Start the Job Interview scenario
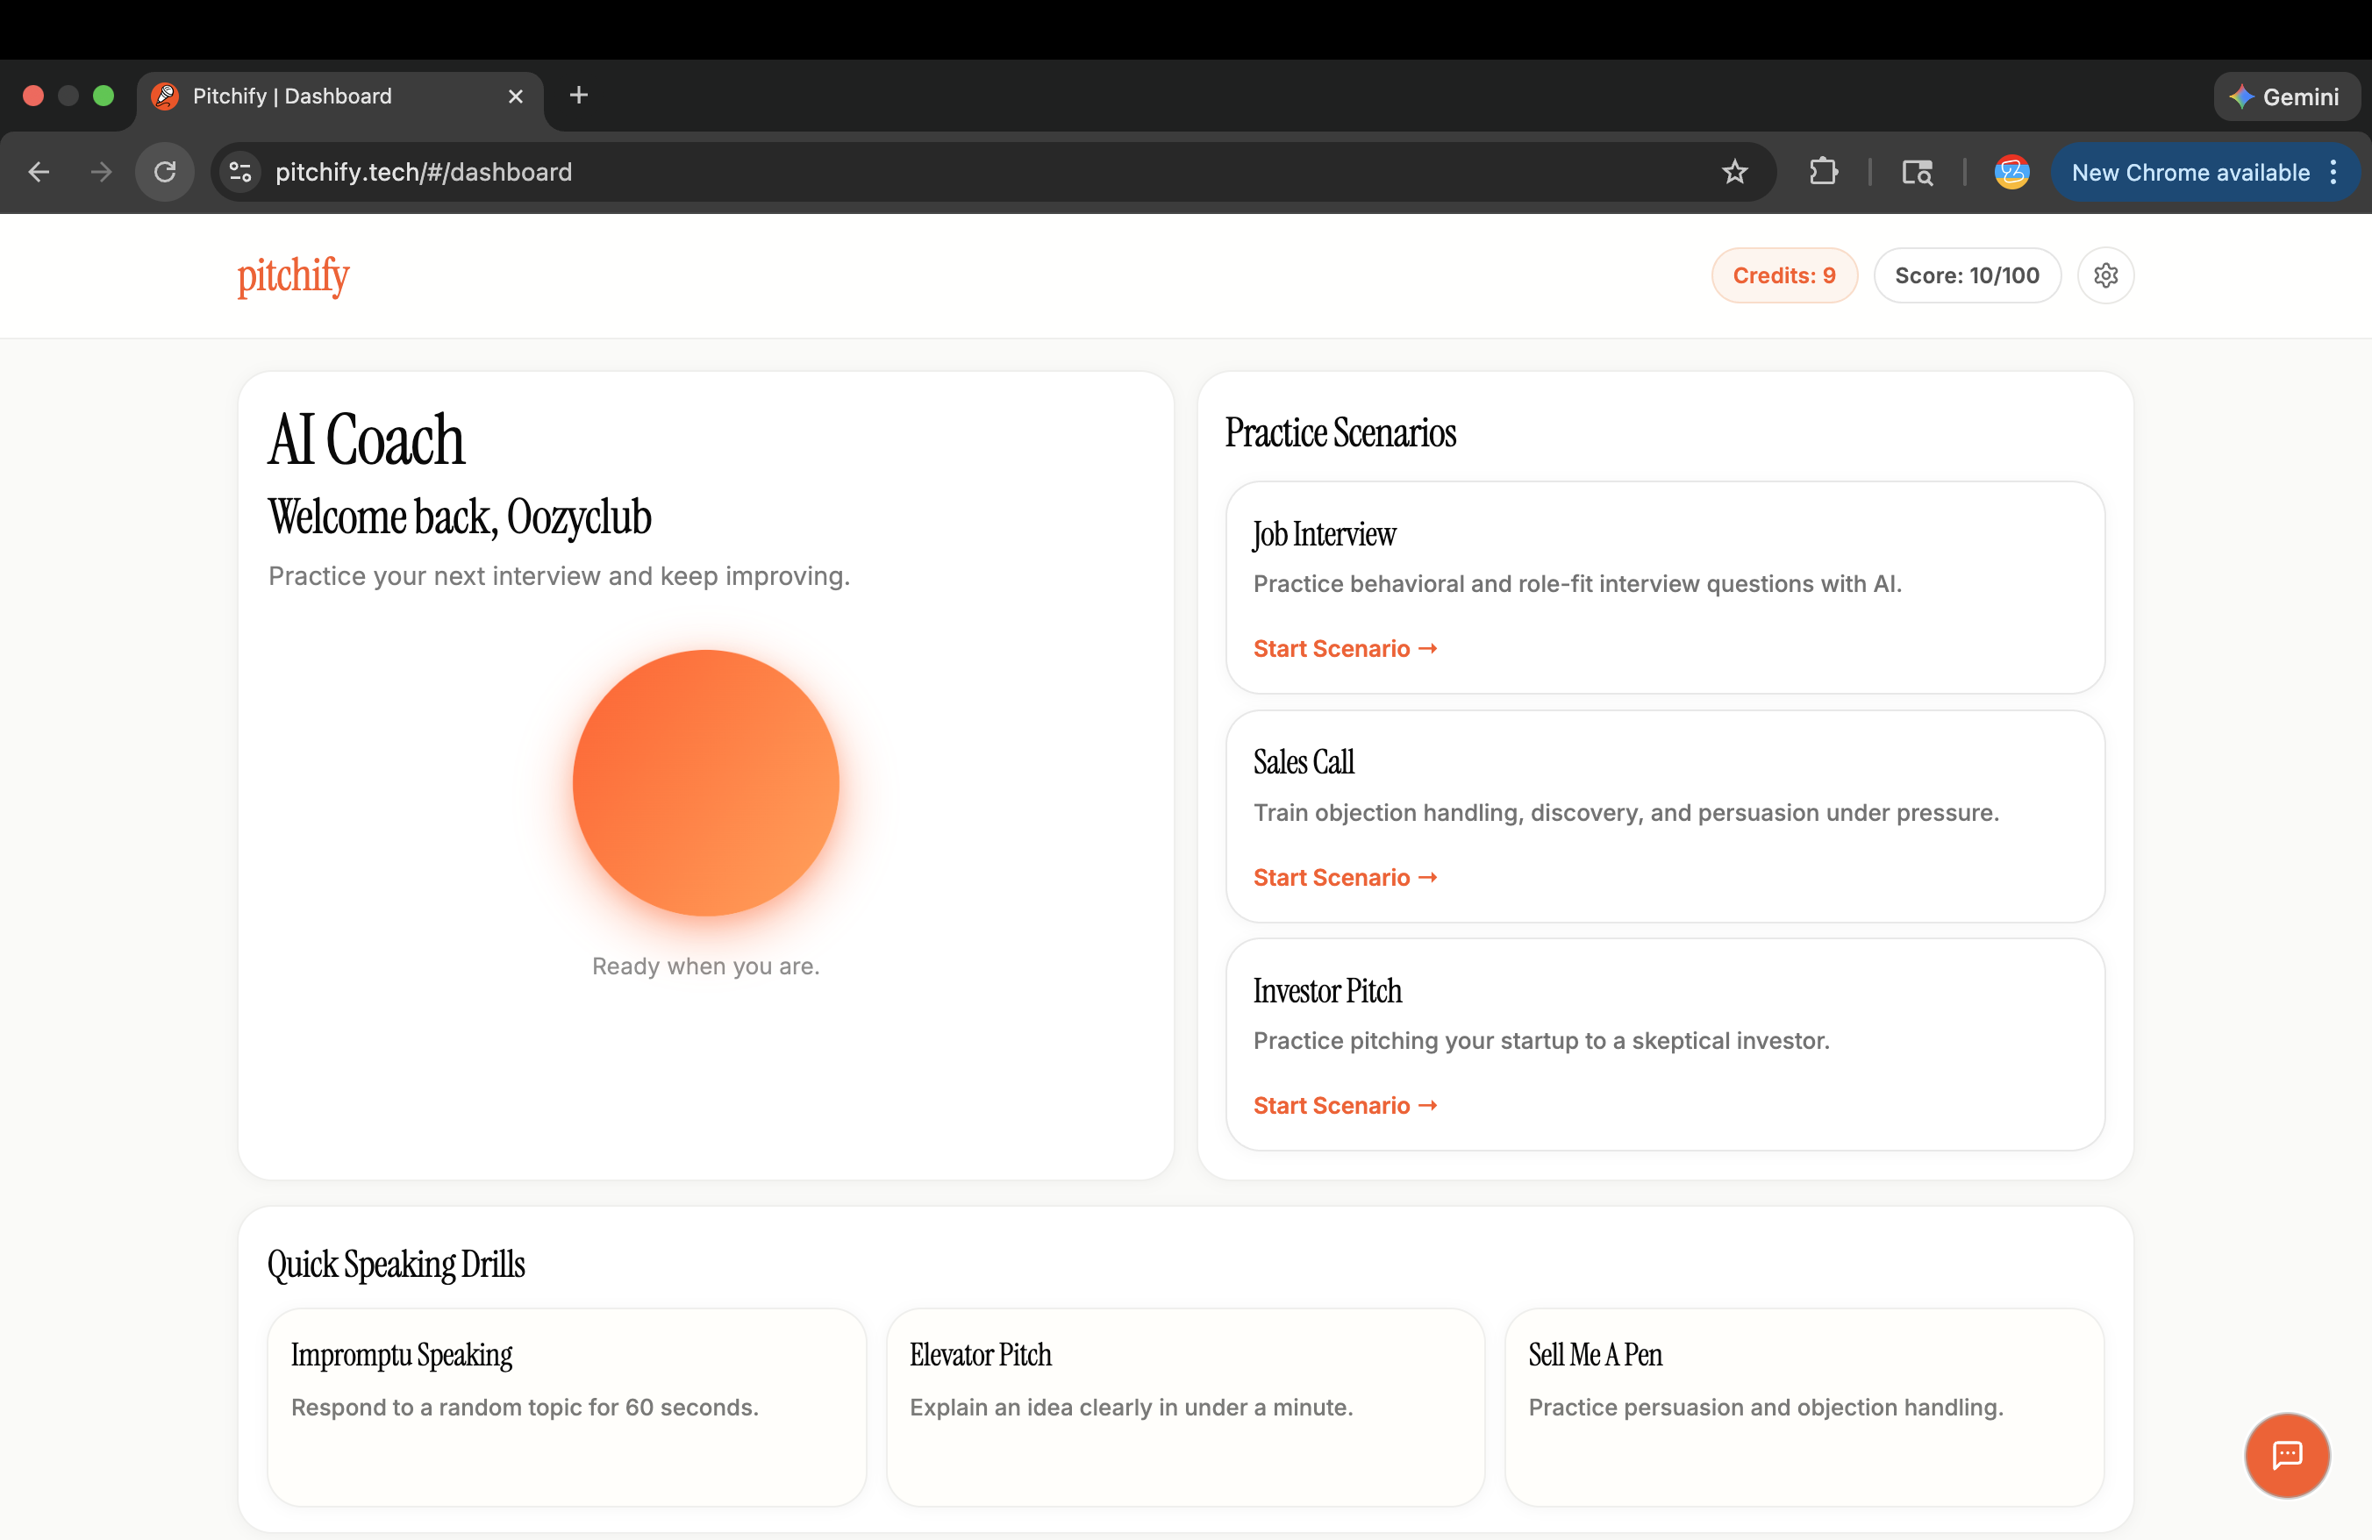2372x1540 pixels. 1345,648
